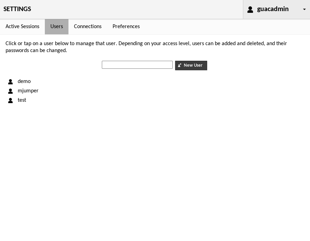Screen dimensions: 310x241
Task: Click the add-user icon in New User button
Action: coord(180,65)
